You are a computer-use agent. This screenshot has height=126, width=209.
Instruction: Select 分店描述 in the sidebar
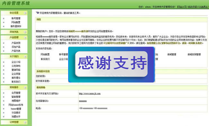click(x=16, y=113)
